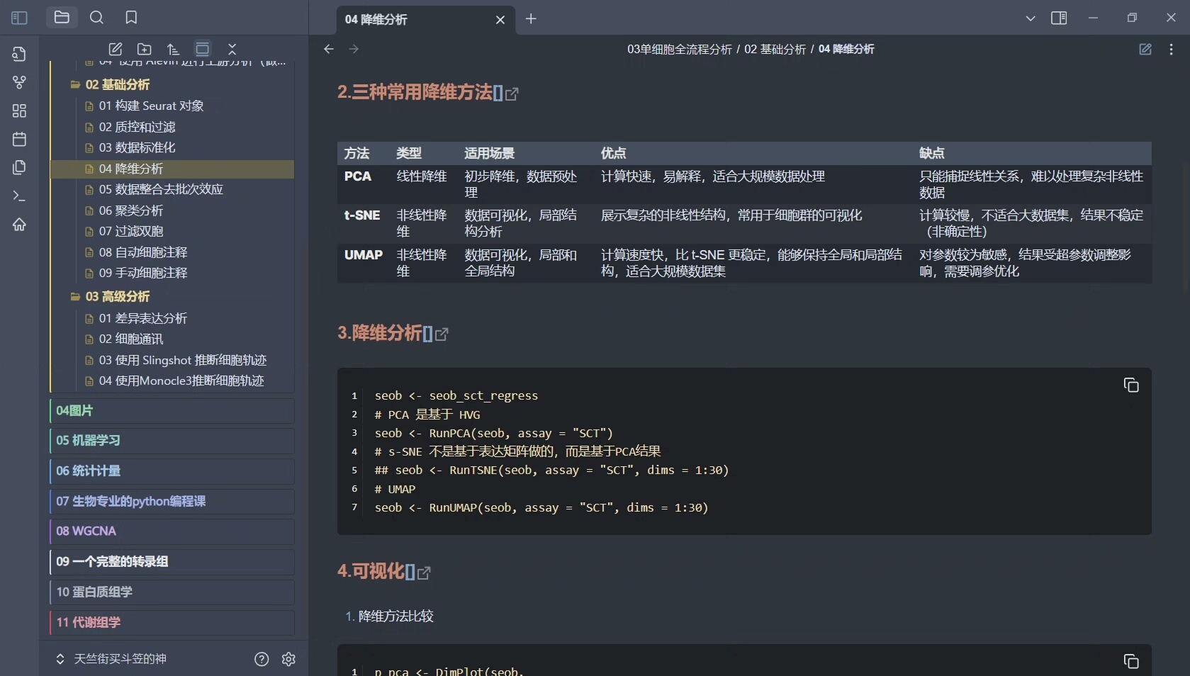Click the new note icon
Image resolution: width=1190 pixels, height=676 pixels.
point(115,49)
